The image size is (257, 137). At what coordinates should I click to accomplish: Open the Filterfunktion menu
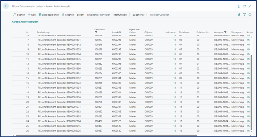click(120, 15)
